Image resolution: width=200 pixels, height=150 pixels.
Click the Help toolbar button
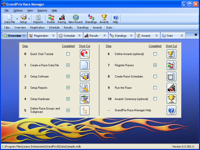click(115, 19)
